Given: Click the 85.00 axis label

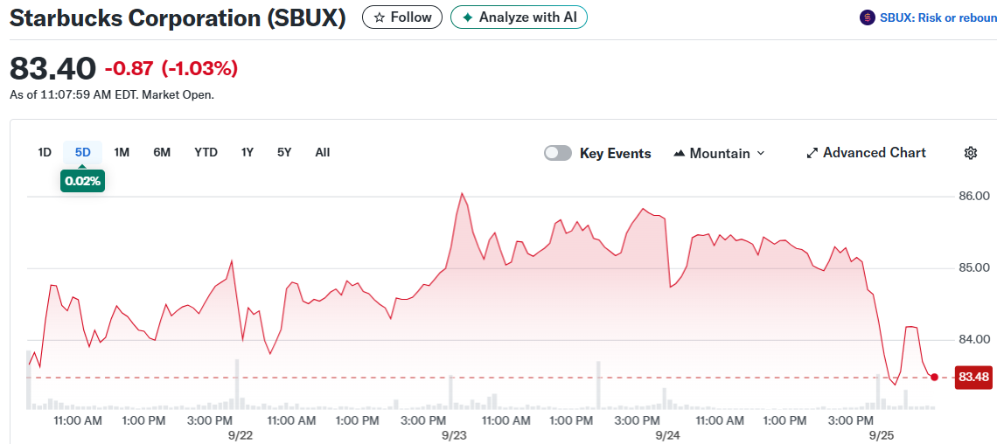Looking at the screenshot, I should (x=974, y=267).
